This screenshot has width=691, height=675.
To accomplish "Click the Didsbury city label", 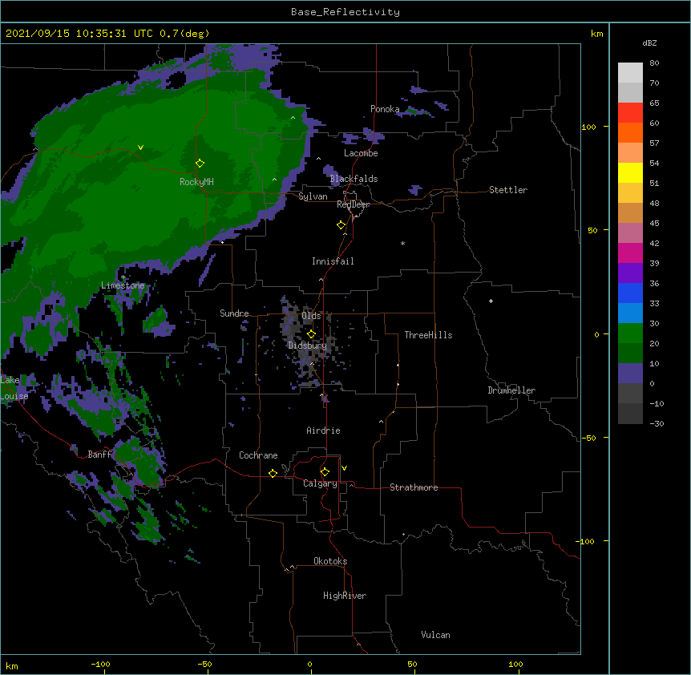I will tap(307, 346).
